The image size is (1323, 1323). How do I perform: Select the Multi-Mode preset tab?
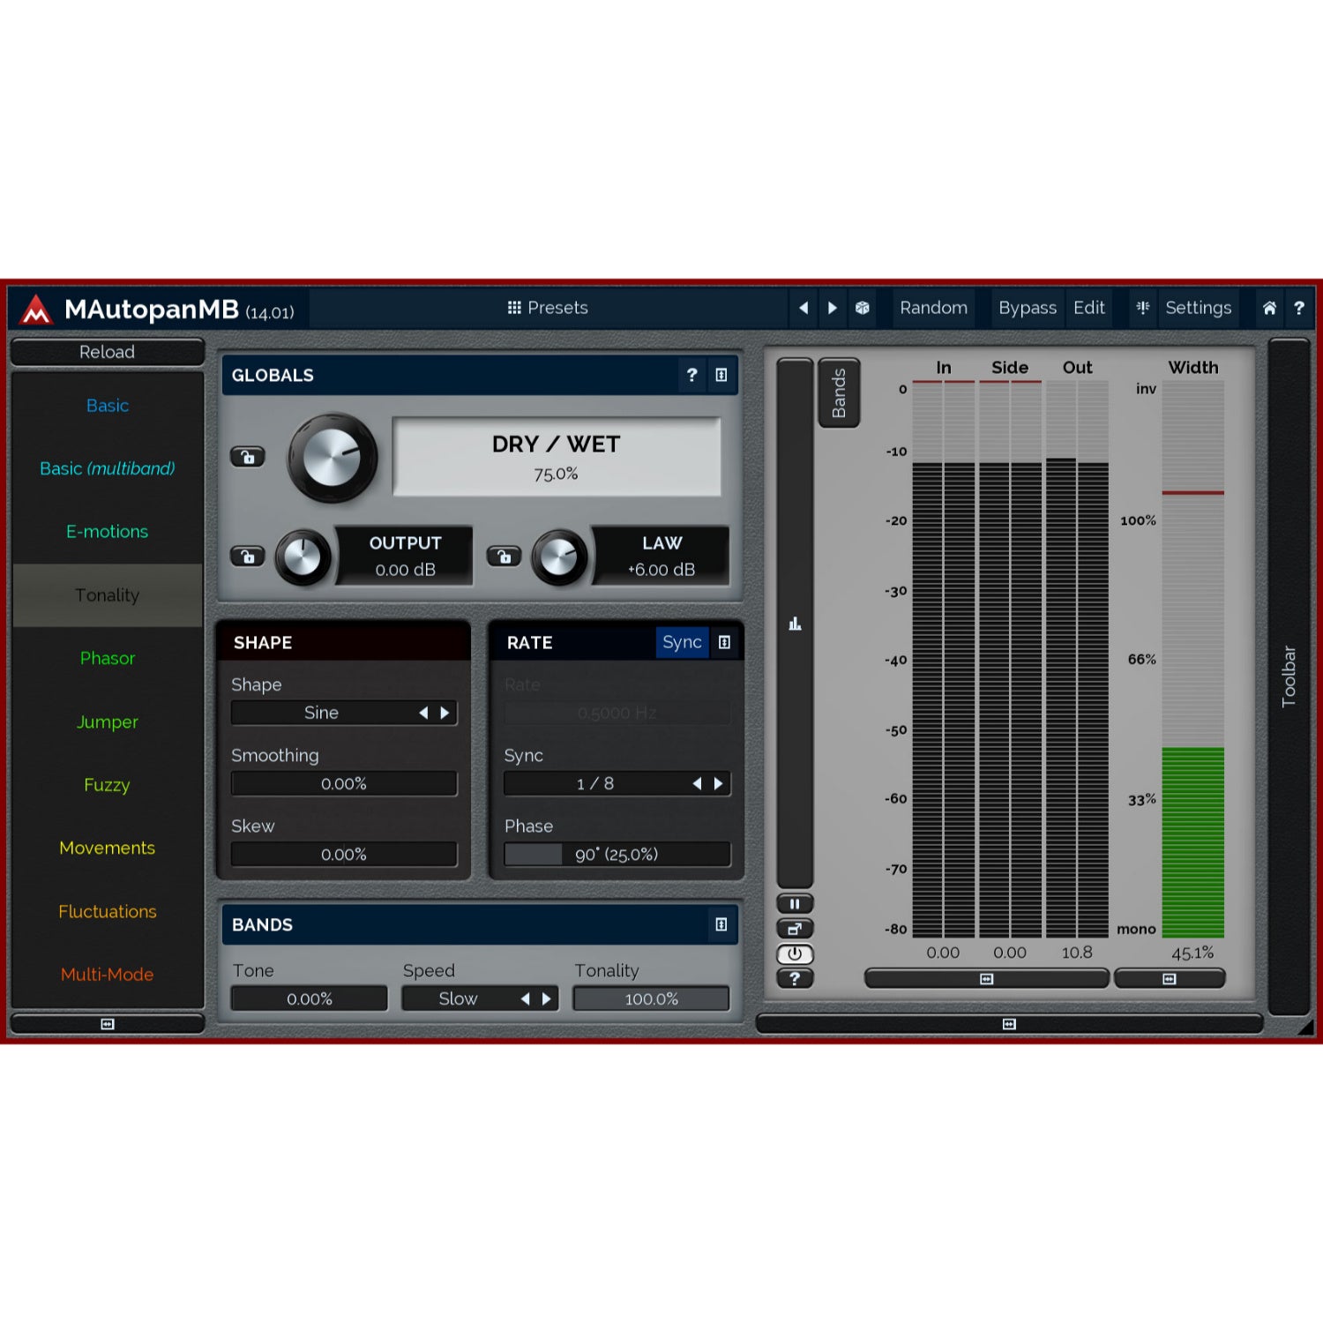[x=108, y=975]
